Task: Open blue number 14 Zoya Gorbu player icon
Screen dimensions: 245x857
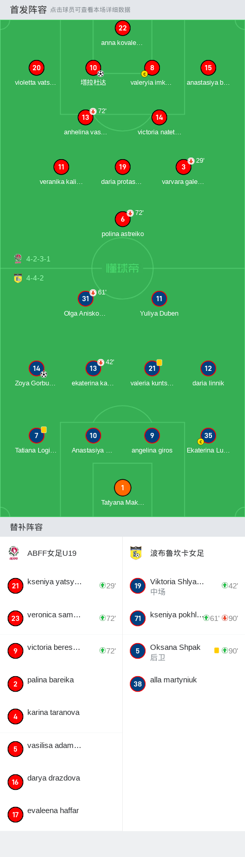Action: [x=36, y=368]
